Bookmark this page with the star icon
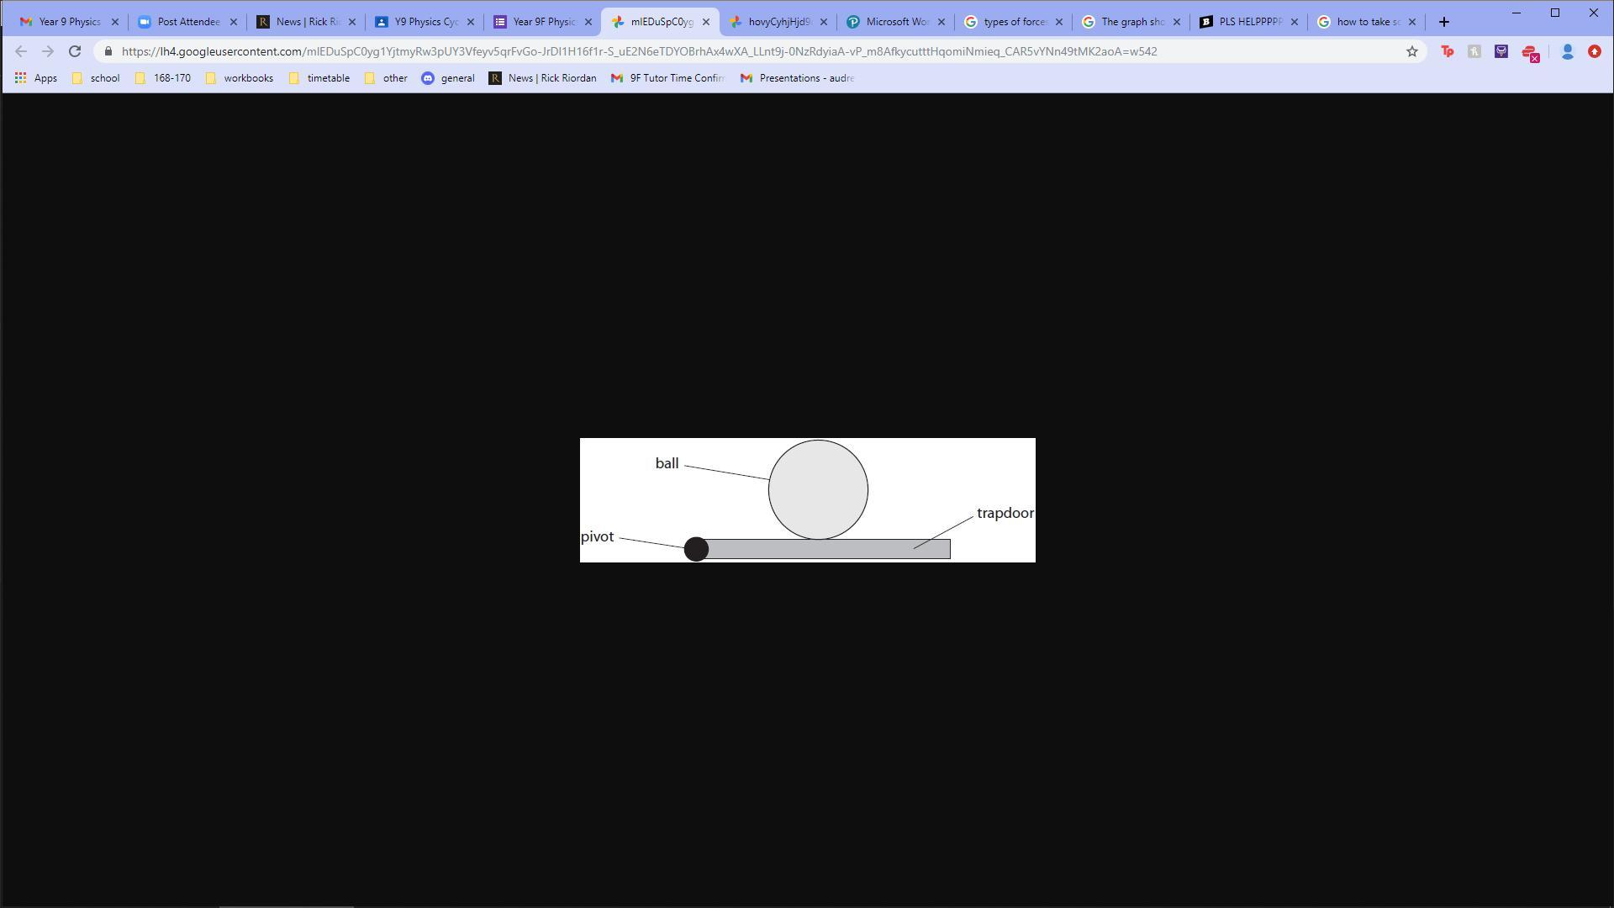 (1411, 52)
